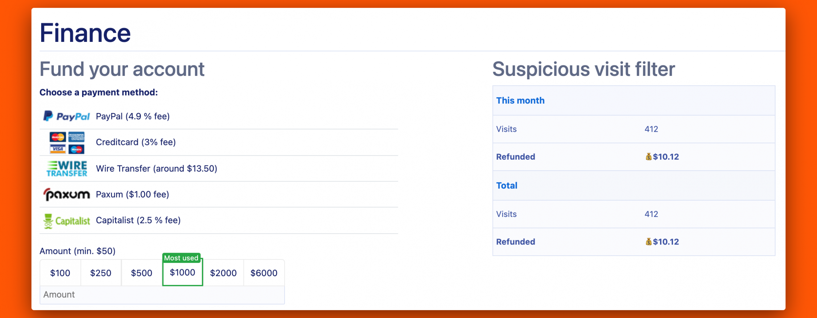Select the $2000 amount button
This screenshot has width=817, height=318.
pyautogui.click(x=223, y=273)
